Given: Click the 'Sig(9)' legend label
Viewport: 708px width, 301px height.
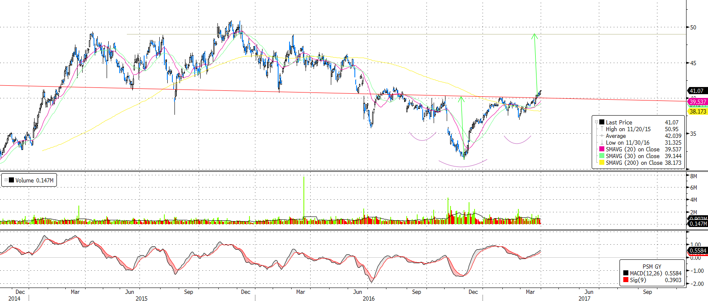Looking at the screenshot, I should [x=638, y=280].
